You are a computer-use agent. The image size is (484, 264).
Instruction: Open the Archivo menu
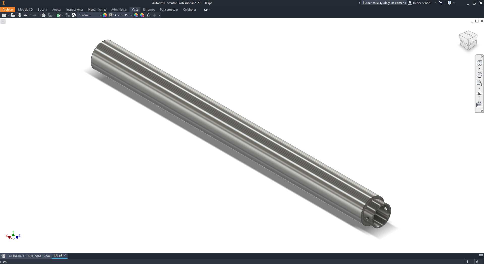click(x=8, y=10)
